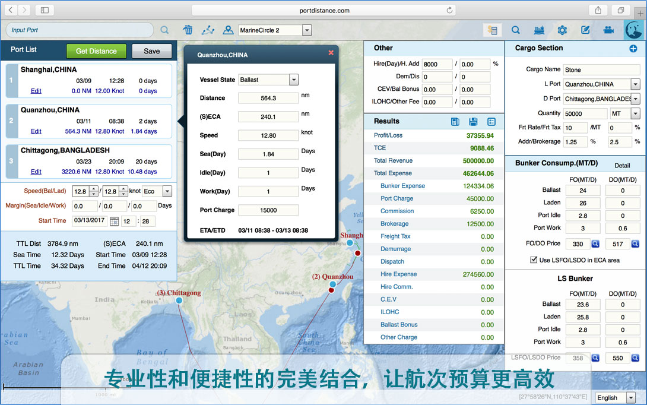Click the Safari share button

(598, 10)
